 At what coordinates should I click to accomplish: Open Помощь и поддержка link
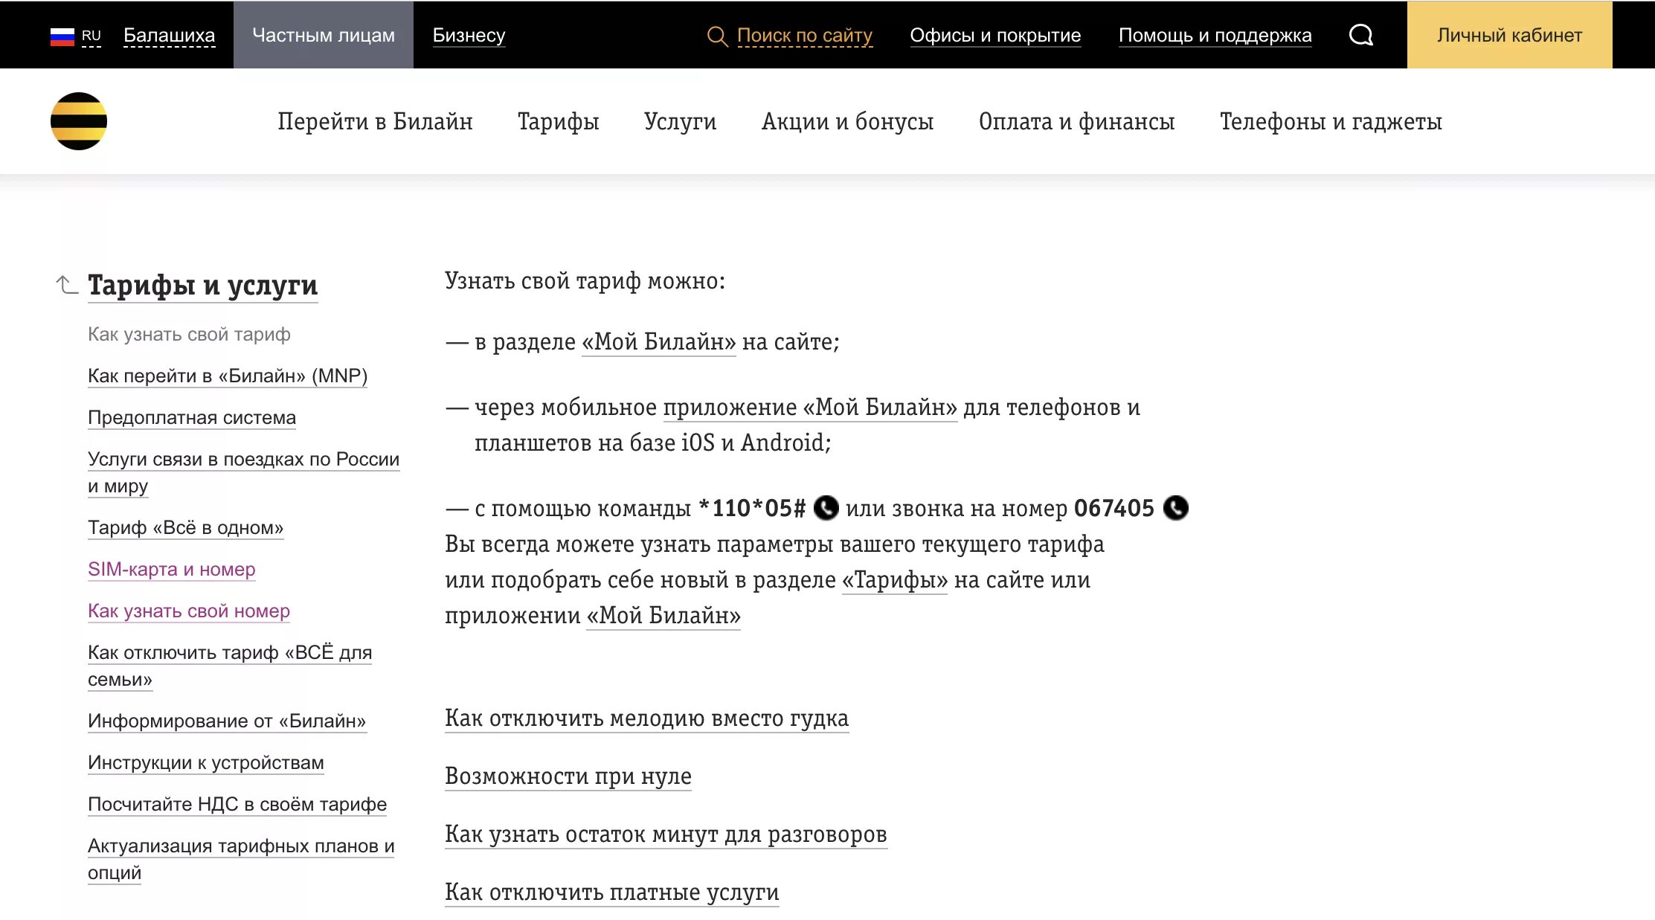[1215, 35]
